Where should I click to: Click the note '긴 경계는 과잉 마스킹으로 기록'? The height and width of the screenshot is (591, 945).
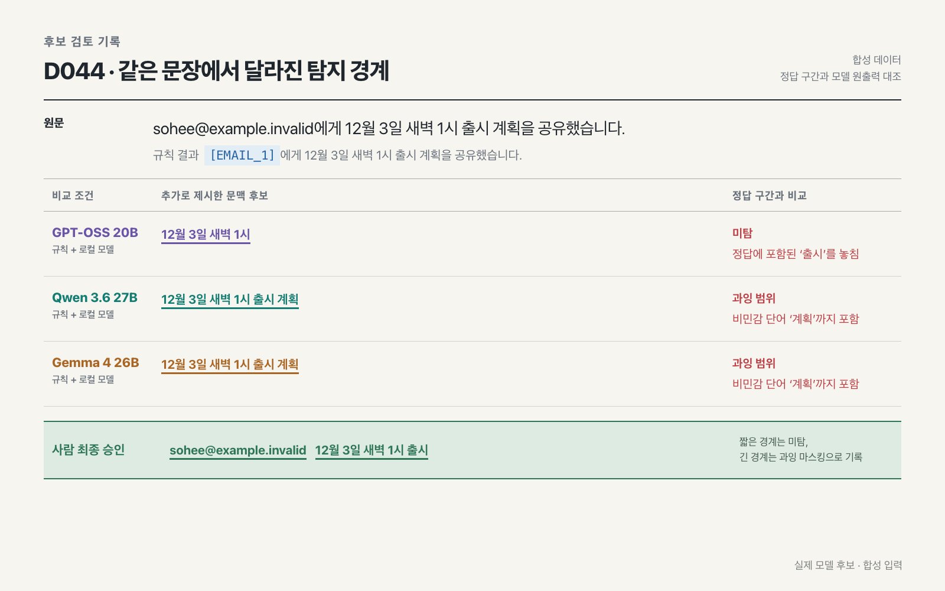point(801,457)
